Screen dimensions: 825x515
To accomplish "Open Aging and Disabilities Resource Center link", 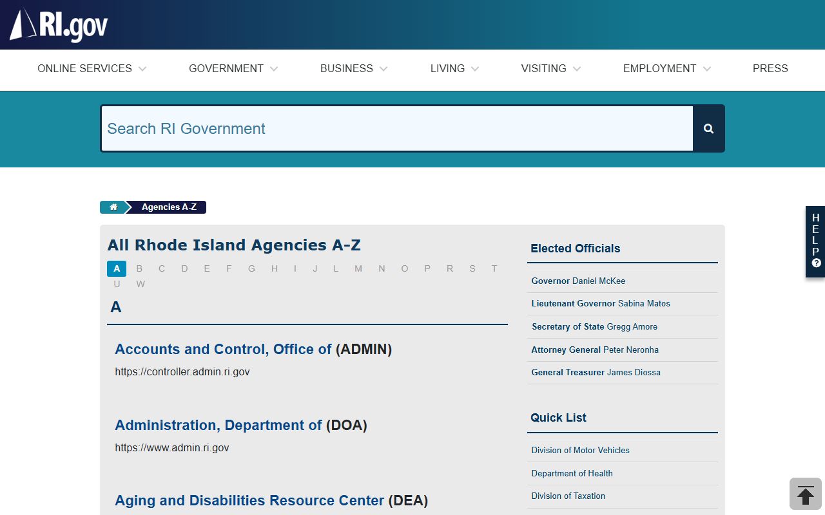I will [x=249, y=501].
